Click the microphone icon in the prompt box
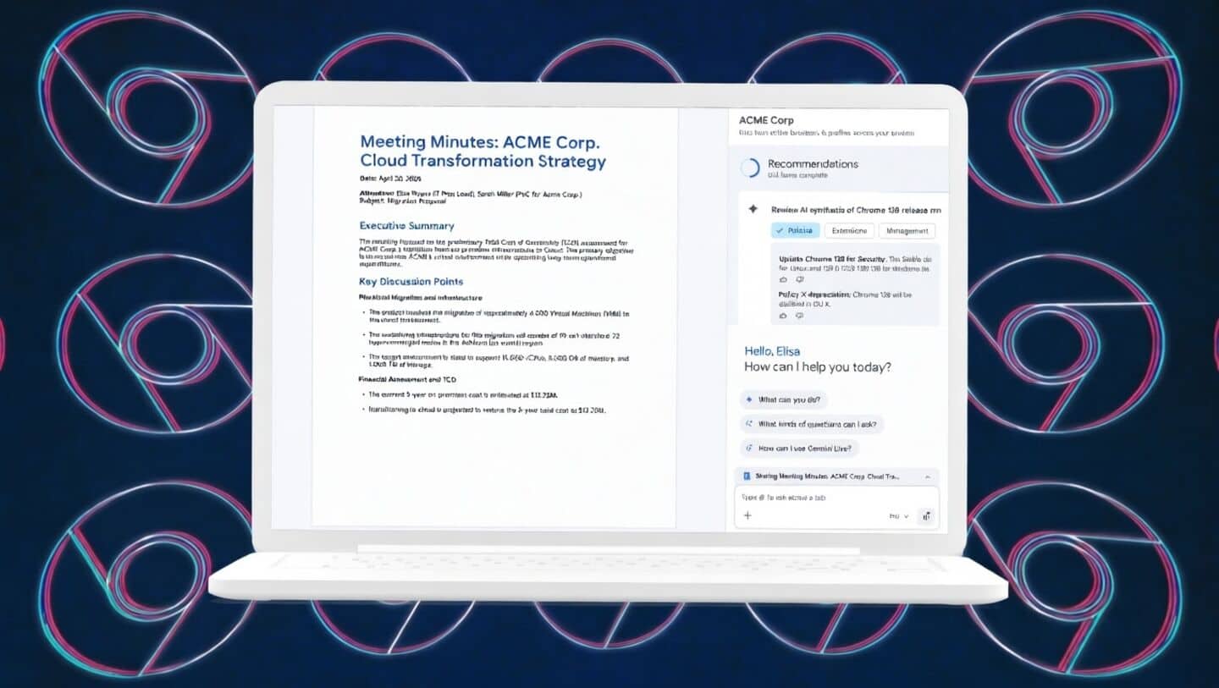Screen dimensions: 1219x688 tap(927, 515)
